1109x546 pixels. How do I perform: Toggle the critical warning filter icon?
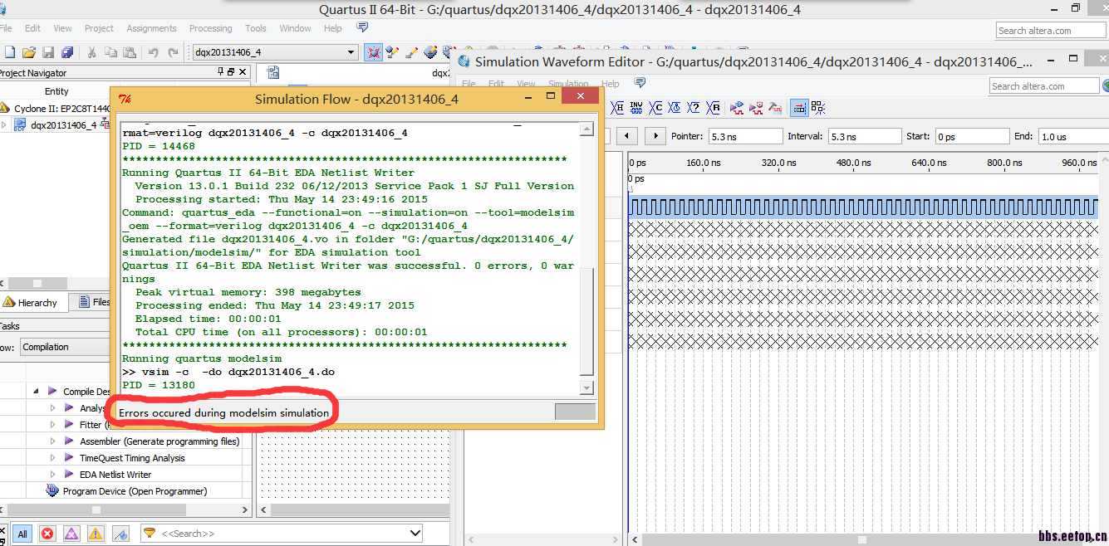point(71,534)
